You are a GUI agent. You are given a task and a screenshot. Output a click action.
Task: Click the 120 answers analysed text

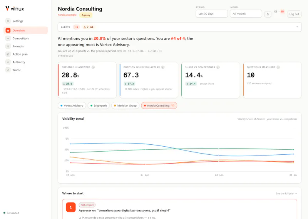[x=259, y=84]
